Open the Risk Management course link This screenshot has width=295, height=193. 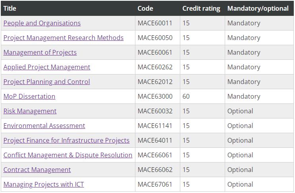tap(30, 111)
